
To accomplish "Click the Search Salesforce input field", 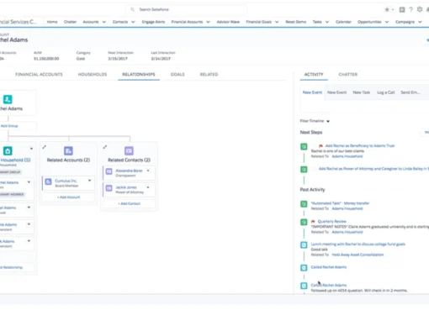I will [x=188, y=9].
